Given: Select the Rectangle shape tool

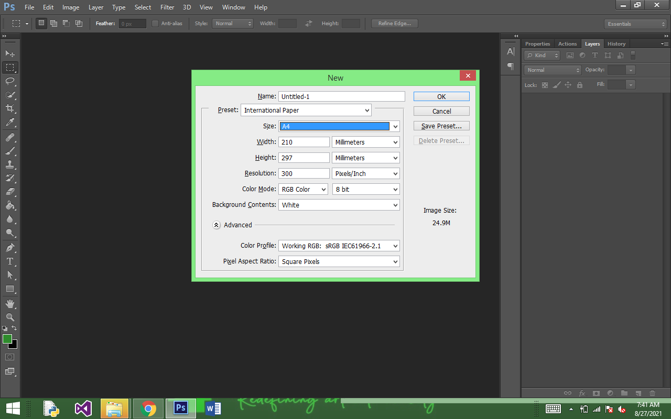Looking at the screenshot, I should pos(10,289).
